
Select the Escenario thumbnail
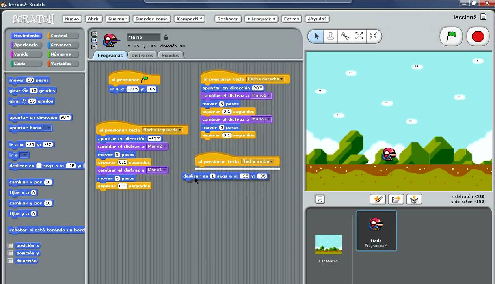click(x=328, y=245)
